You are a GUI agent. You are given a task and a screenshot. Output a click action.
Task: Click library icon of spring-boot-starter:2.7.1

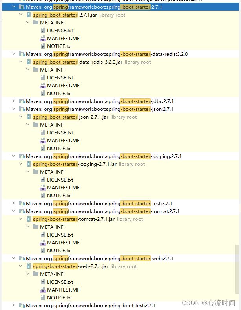click(22, 7)
